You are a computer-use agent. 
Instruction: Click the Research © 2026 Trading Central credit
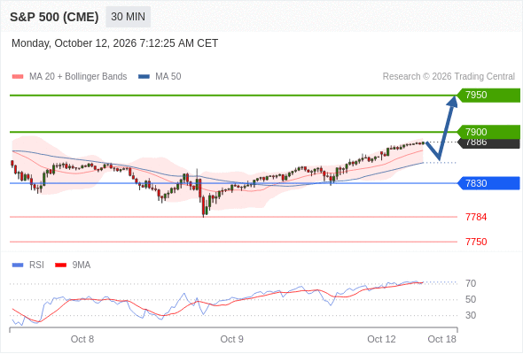coord(449,77)
